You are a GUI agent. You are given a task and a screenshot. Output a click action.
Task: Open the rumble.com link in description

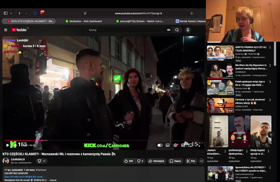(x=24, y=177)
